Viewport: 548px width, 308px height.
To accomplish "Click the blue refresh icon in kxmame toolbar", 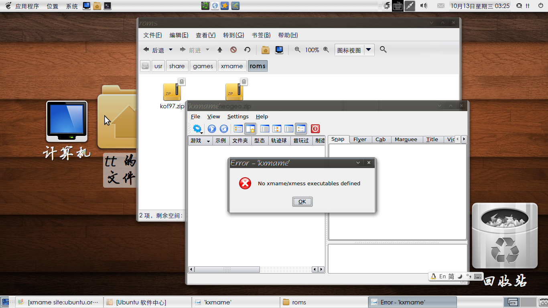I will 224,129.
